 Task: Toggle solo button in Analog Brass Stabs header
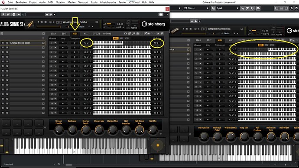click(x=45, y=22)
